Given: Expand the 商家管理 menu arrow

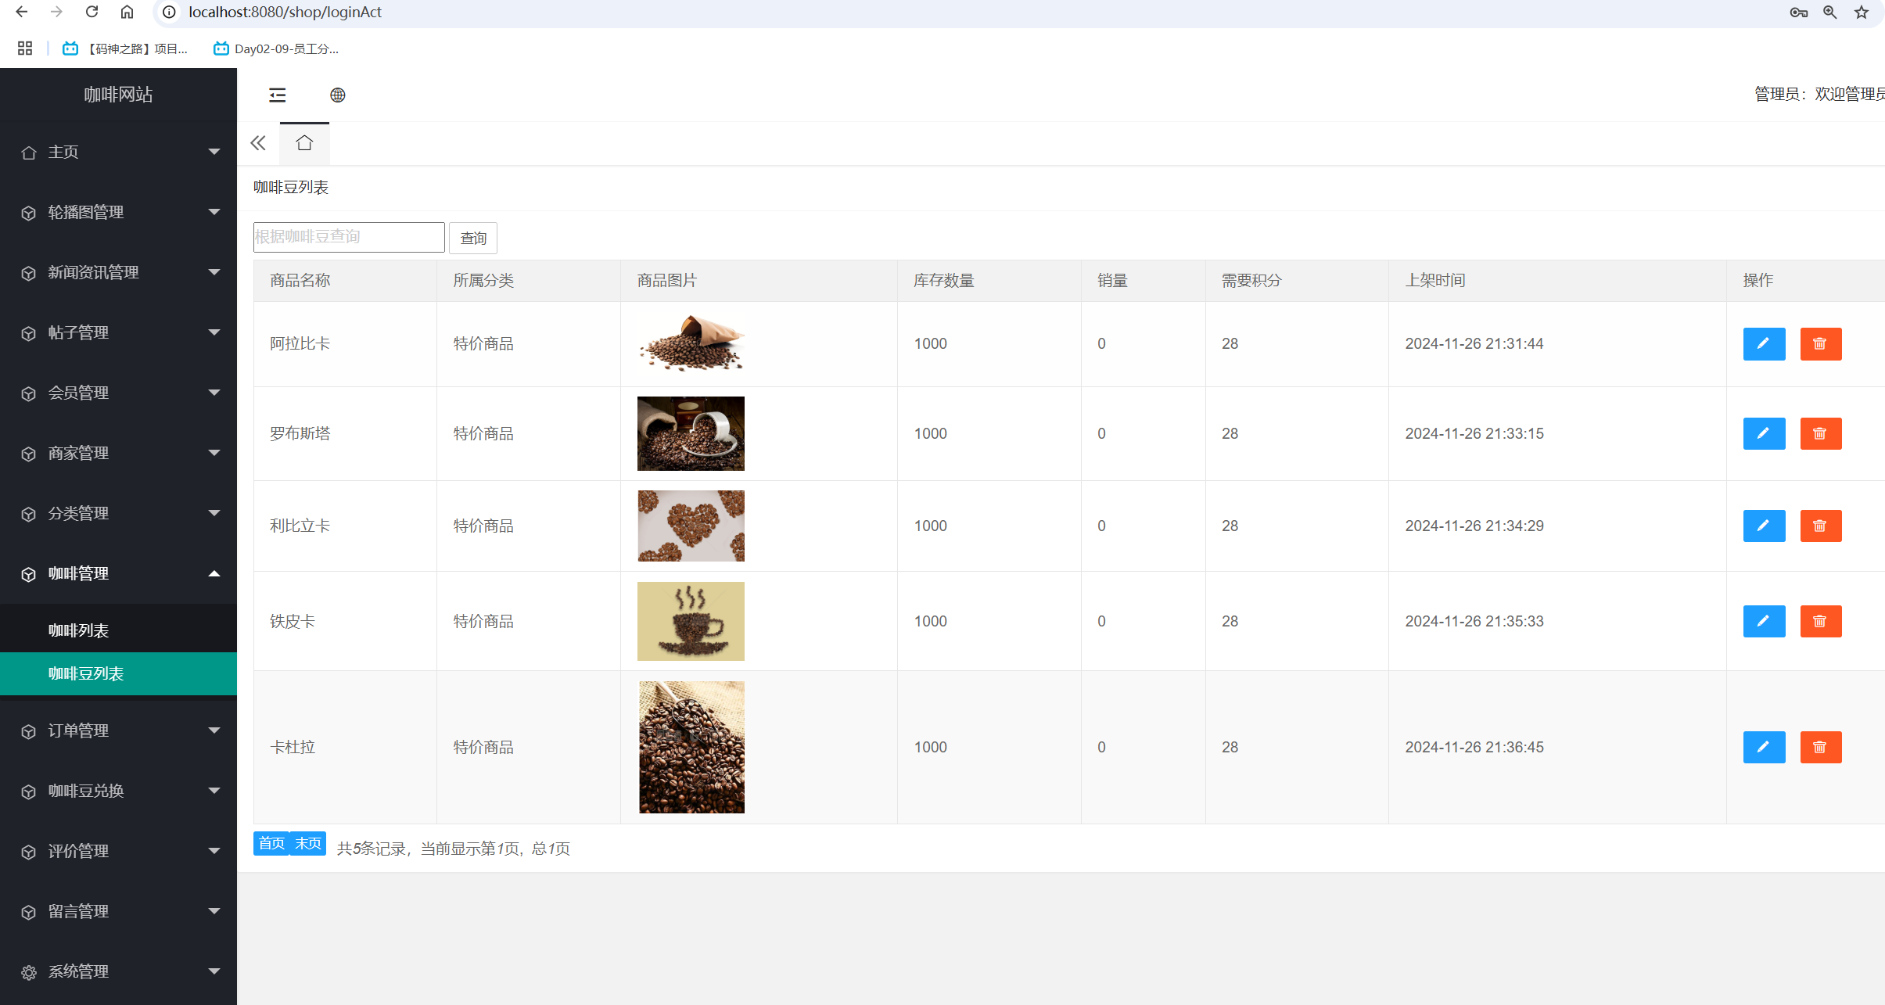Looking at the screenshot, I should pos(214,453).
